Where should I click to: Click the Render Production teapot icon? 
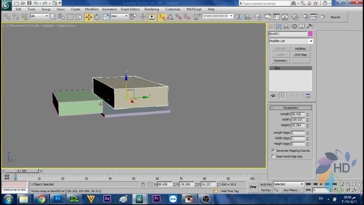click(322, 17)
